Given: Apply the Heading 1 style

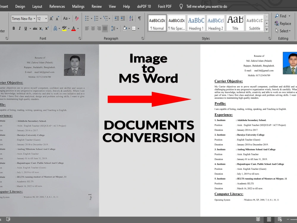Looking at the screenshot, I should [x=196, y=23].
